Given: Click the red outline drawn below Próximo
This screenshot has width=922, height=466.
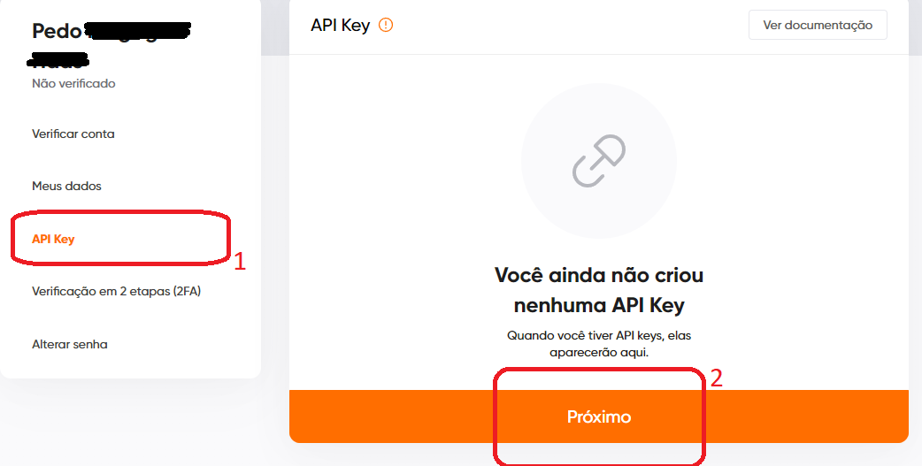Looking at the screenshot, I should (599, 459).
